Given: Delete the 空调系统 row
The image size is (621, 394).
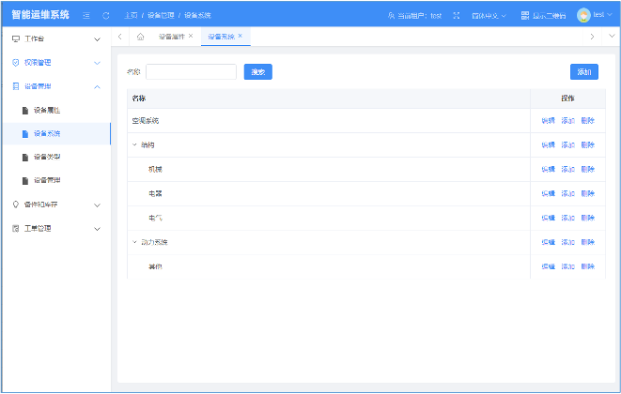Looking at the screenshot, I should [588, 121].
